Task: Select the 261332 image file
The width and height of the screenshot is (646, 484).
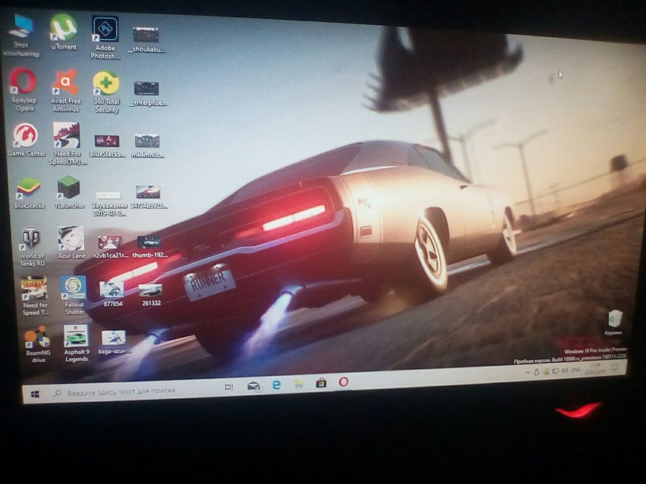Action: (151, 295)
